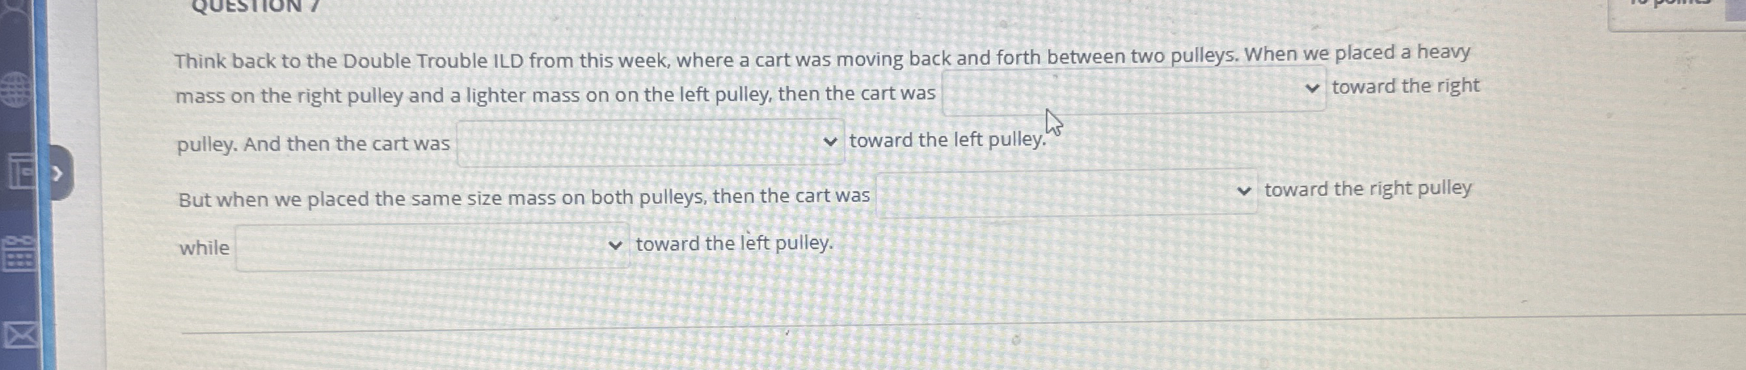Open the dropdown before 'toward the right' text
Viewport: 1746px width, 370px height.
pos(1133,89)
